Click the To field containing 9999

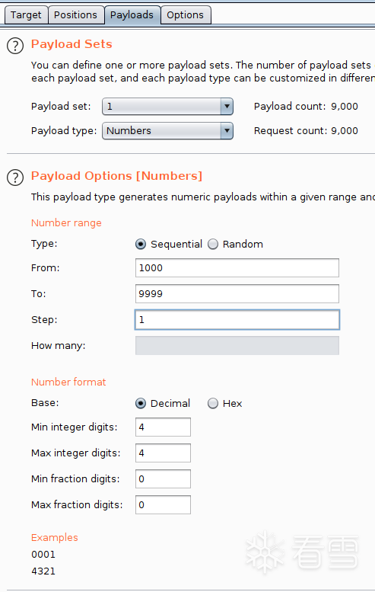(x=237, y=294)
